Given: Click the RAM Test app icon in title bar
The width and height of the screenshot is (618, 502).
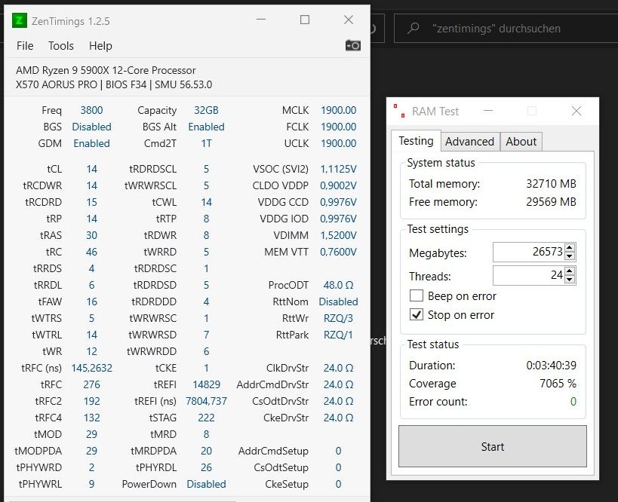Looking at the screenshot, I should (399, 111).
